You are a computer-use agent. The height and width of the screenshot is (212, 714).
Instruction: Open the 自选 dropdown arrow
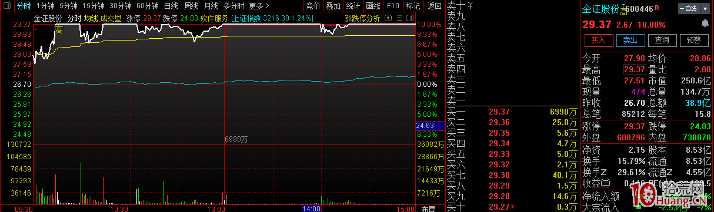tap(706, 9)
